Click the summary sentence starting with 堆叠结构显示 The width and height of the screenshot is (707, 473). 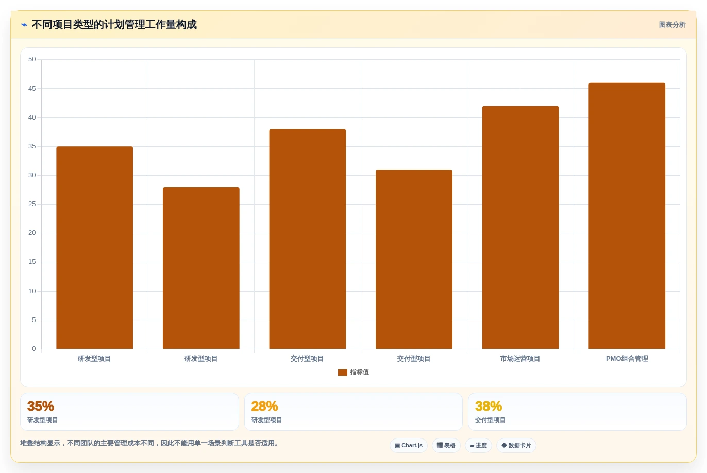pyautogui.click(x=149, y=443)
